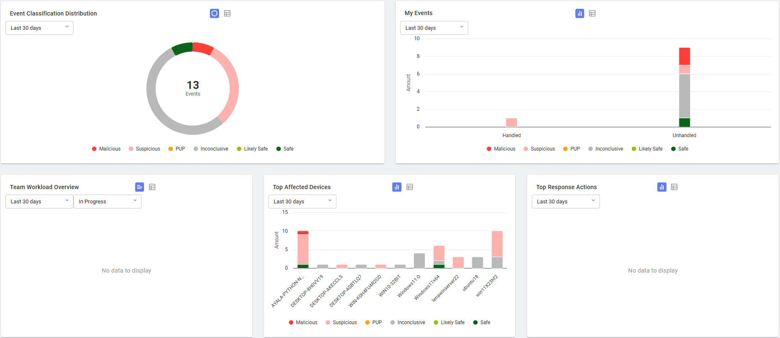Select donut chart view for Event Classification
Viewport: 780px width, 338px height.
pyautogui.click(x=215, y=13)
